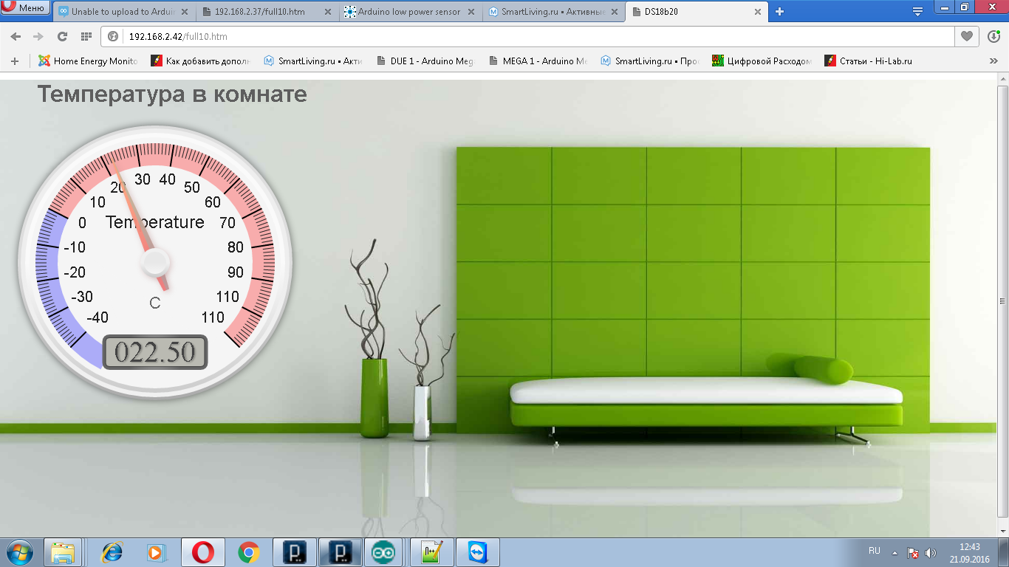This screenshot has height=567, width=1009.
Task: Click the heart bookmark icon in address bar
Action: (x=966, y=36)
